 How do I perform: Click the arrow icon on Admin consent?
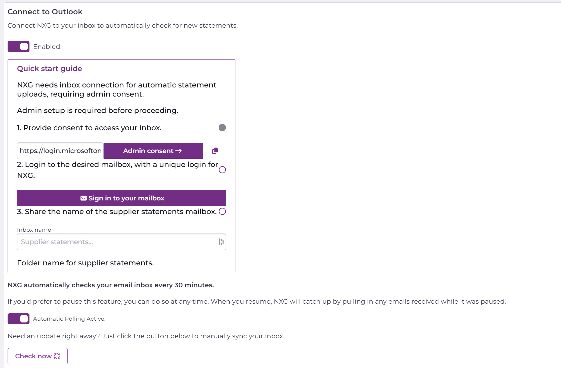pyautogui.click(x=179, y=151)
